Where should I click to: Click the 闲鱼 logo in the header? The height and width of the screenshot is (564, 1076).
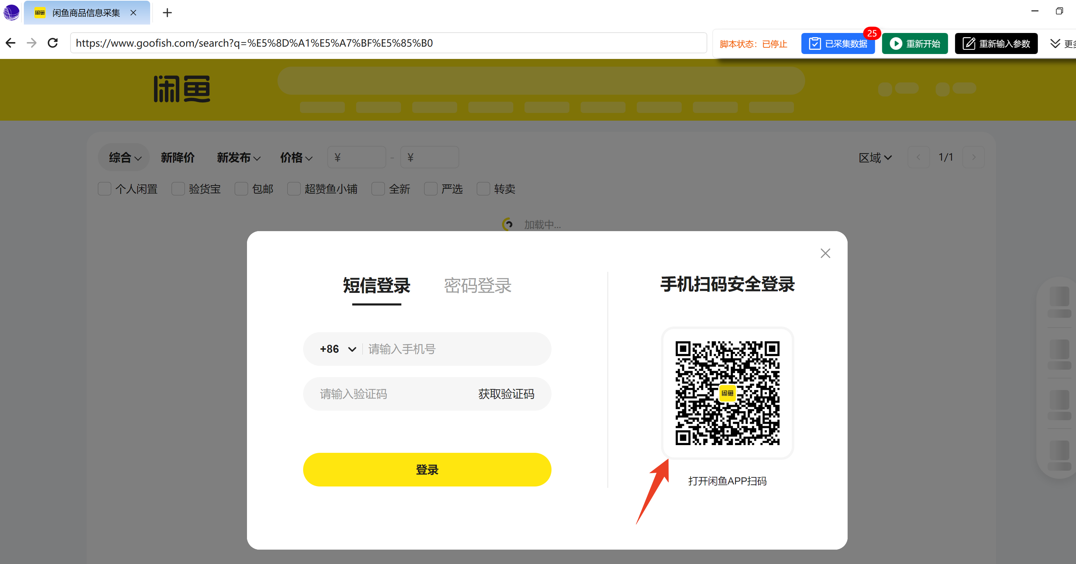coord(182,89)
